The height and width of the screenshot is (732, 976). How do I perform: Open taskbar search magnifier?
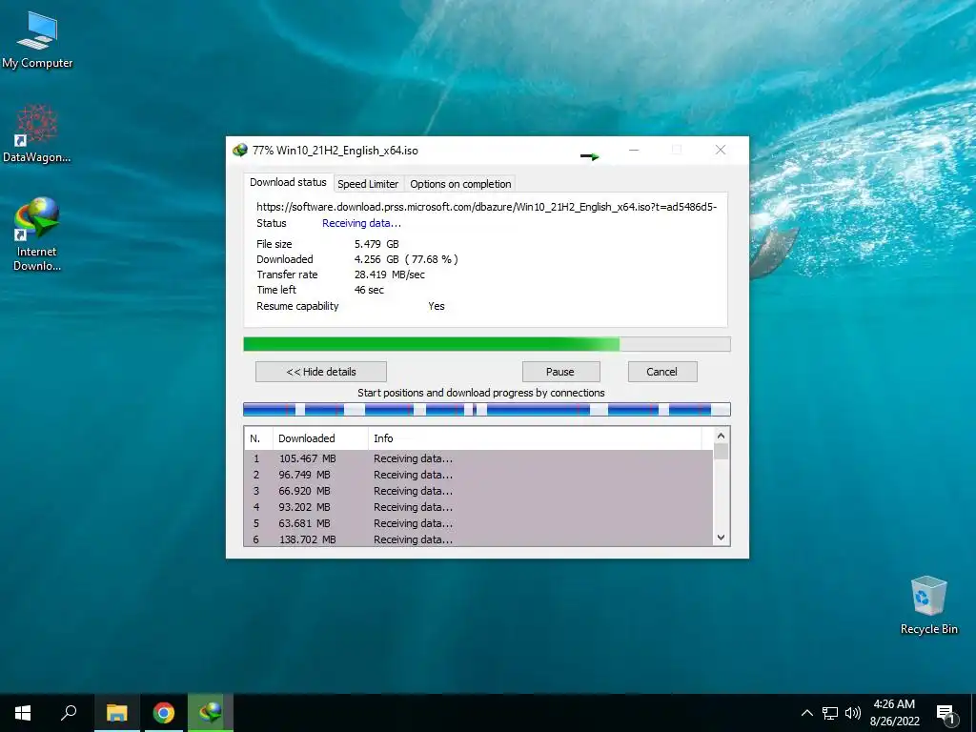(69, 713)
